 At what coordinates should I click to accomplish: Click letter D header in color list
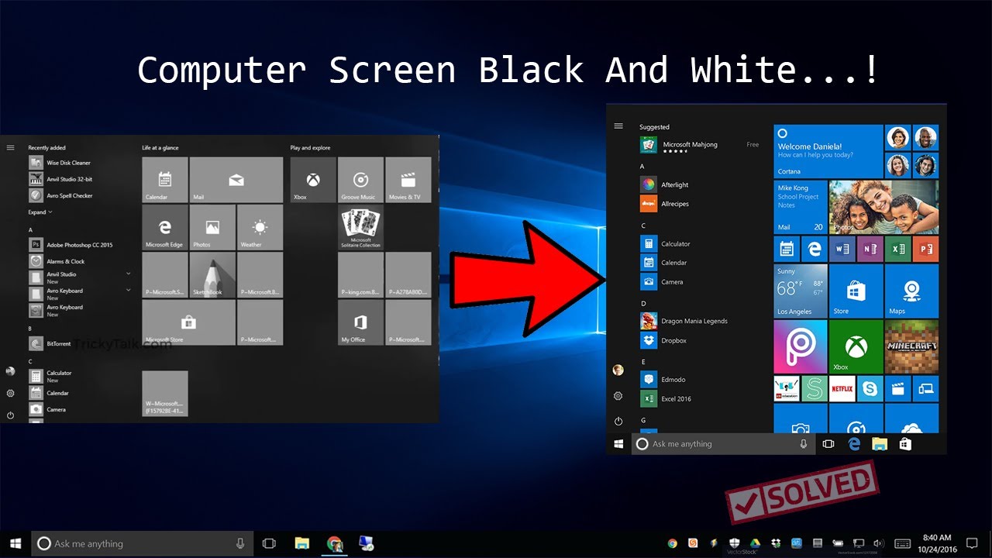pos(643,303)
